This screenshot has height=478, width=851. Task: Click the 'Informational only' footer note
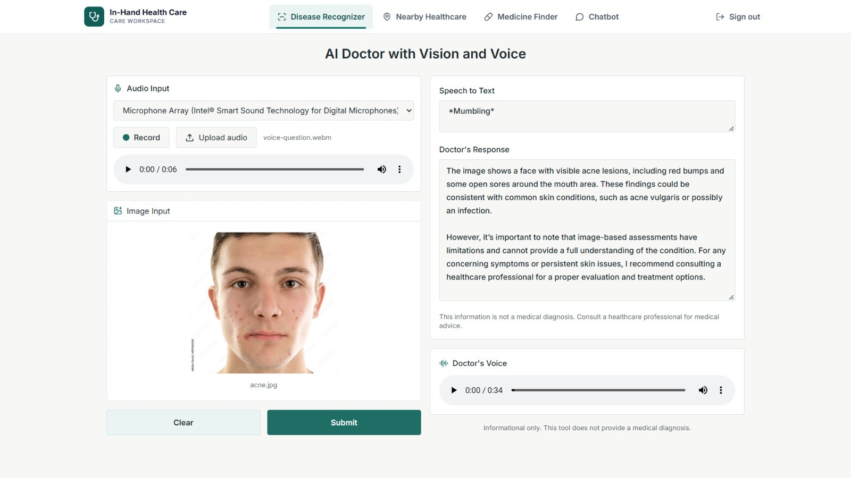coord(587,428)
